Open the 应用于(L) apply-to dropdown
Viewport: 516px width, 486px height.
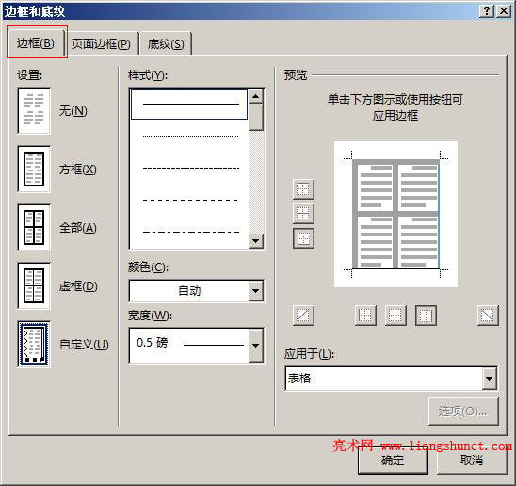pos(490,379)
